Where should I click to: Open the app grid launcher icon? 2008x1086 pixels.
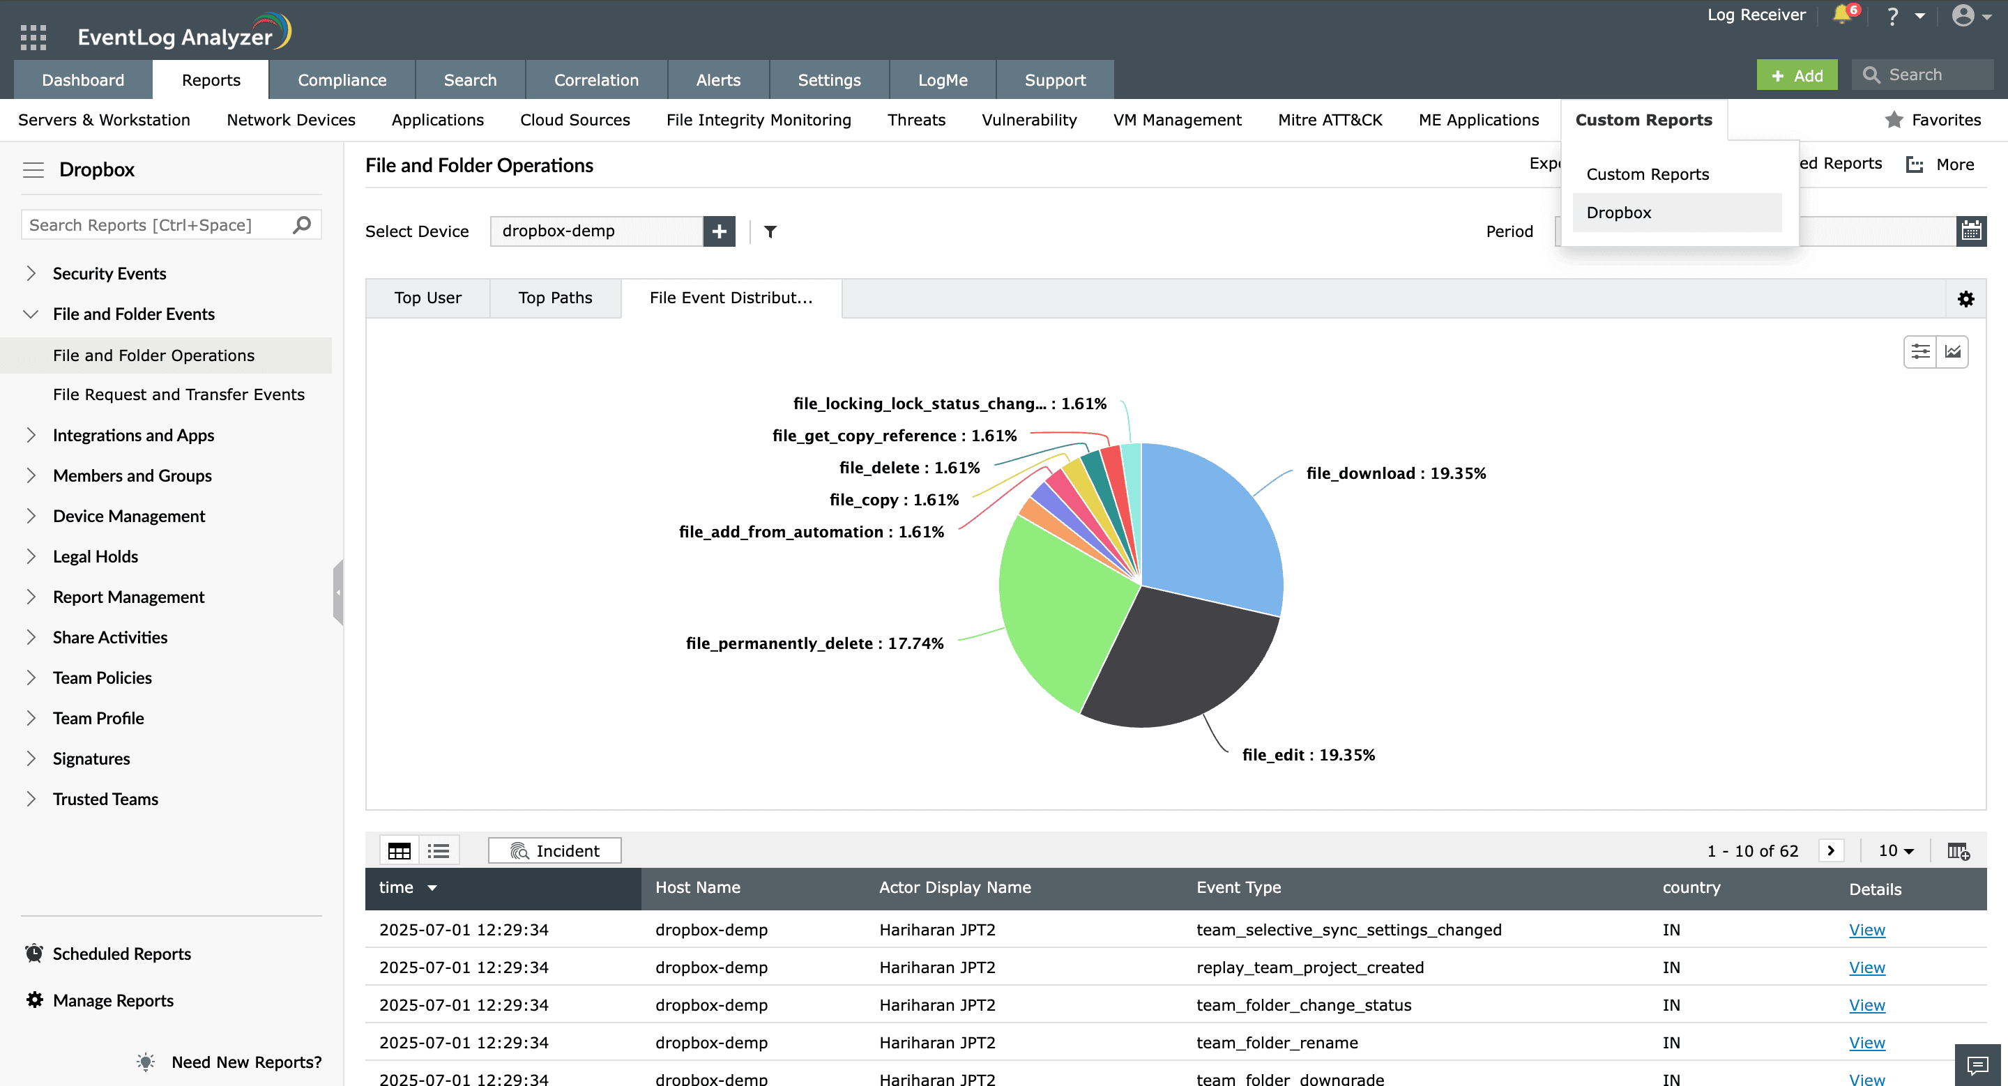[x=33, y=37]
